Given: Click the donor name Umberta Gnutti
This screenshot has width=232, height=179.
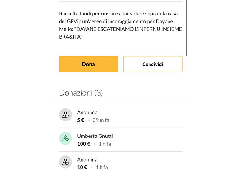Looking at the screenshot, I should point(95,136).
